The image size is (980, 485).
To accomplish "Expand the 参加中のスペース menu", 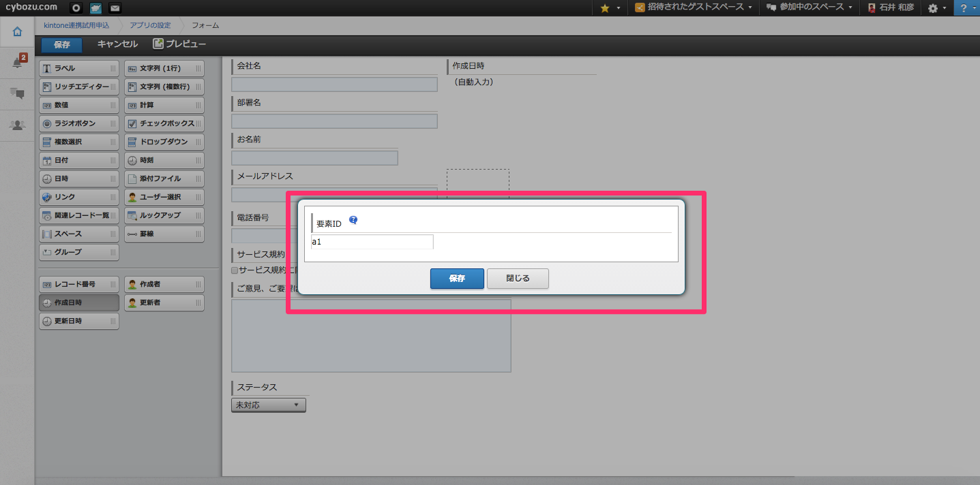I will tap(809, 8).
